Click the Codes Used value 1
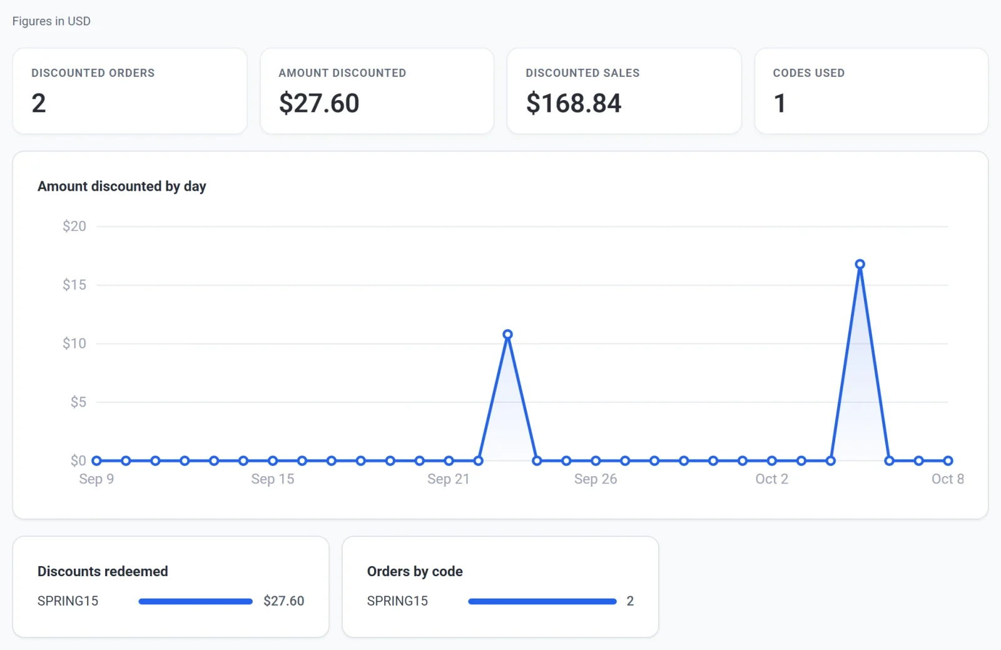1001x650 pixels. point(780,103)
